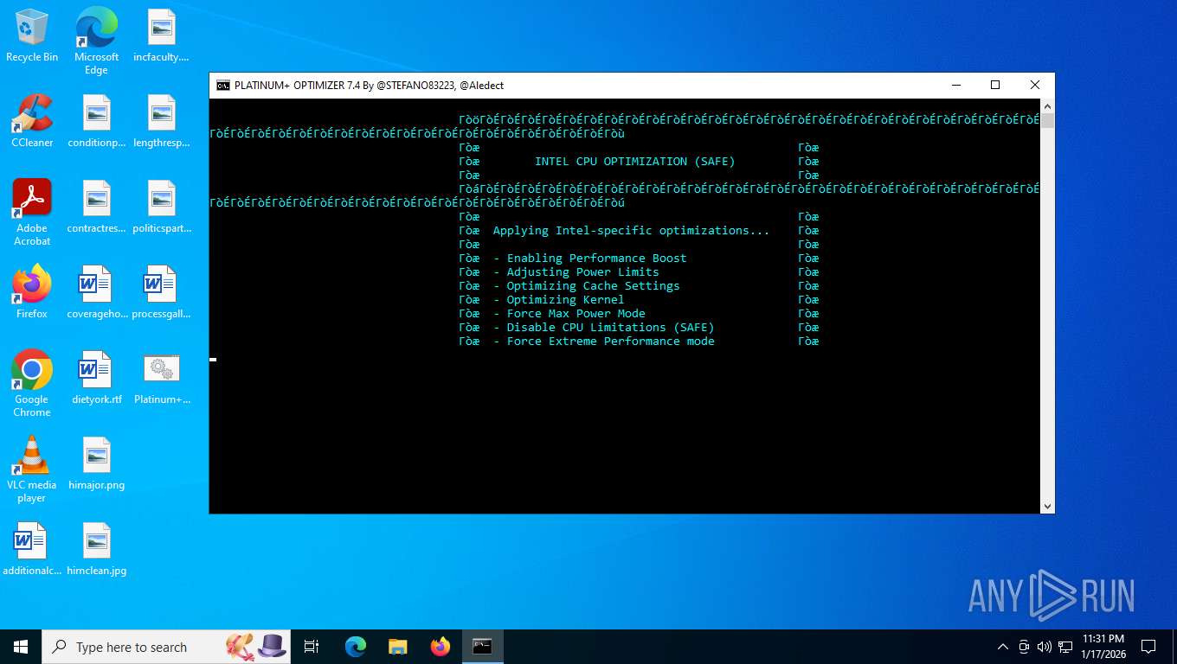The height and width of the screenshot is (664, 1177).
Task: Select the dietyork.rtf document icon
Action: pyautogui.click(x=96, y=378)
